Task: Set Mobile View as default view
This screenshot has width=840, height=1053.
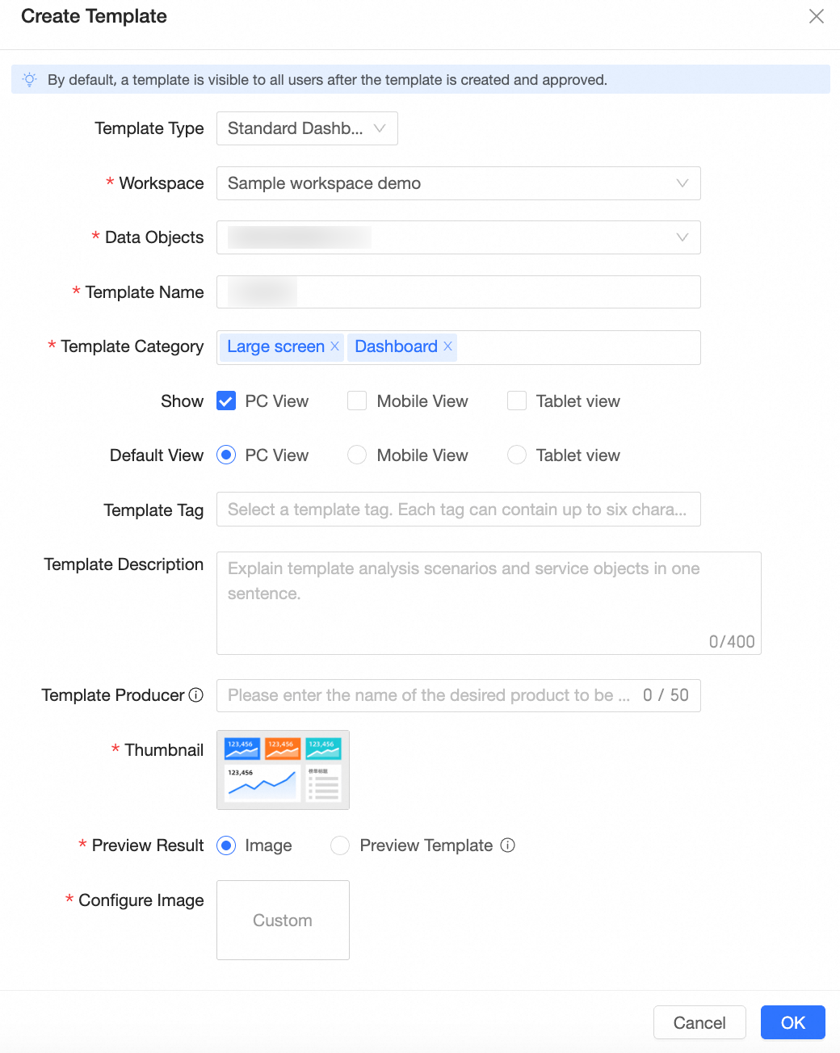Action: (357, 455)
